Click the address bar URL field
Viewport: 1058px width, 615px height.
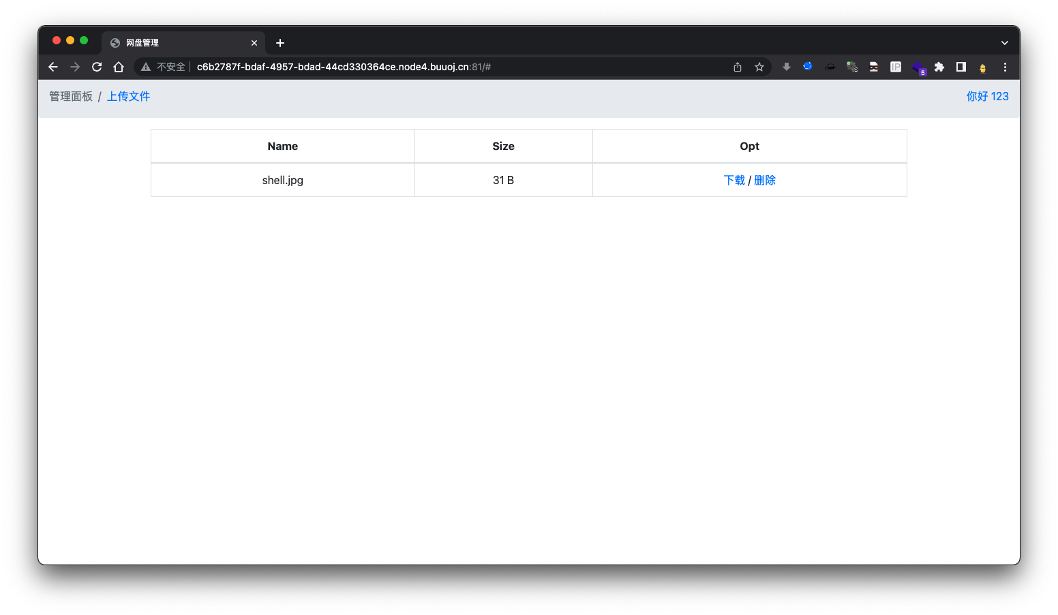coord(409,67)
